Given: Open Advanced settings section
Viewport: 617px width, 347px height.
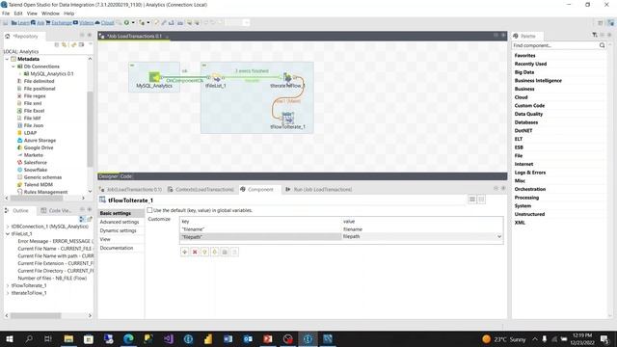Looking at the screenshot, I should pos(120,223).
